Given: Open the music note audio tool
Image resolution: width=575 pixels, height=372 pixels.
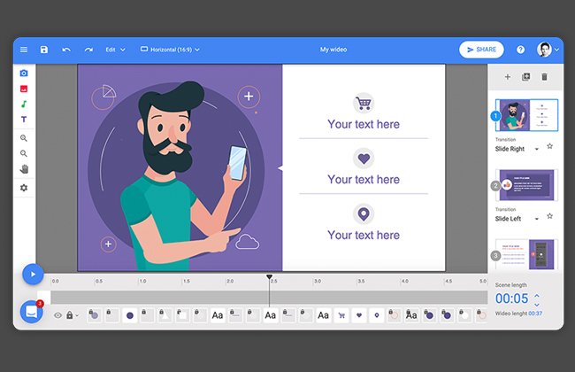Looking at the screenshot, I should point(24,104).
